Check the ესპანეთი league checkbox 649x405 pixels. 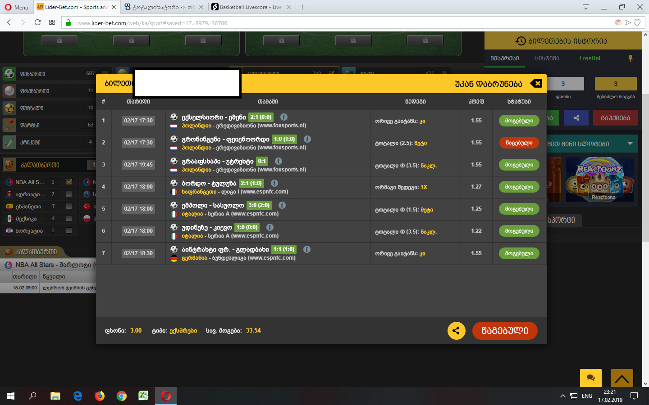coord(69,206)
